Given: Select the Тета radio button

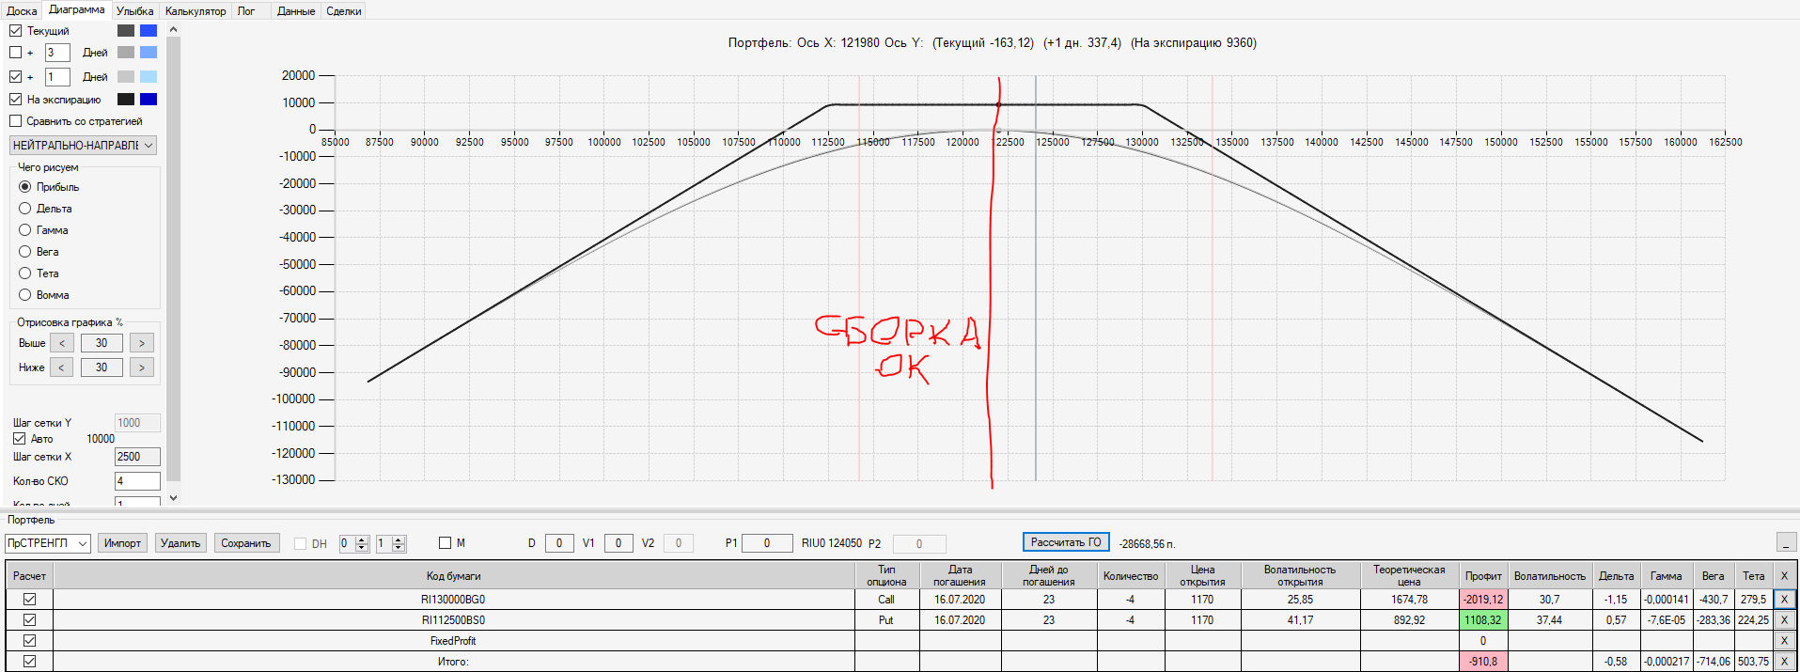Looking at the screenshot, I should point(25,273).
